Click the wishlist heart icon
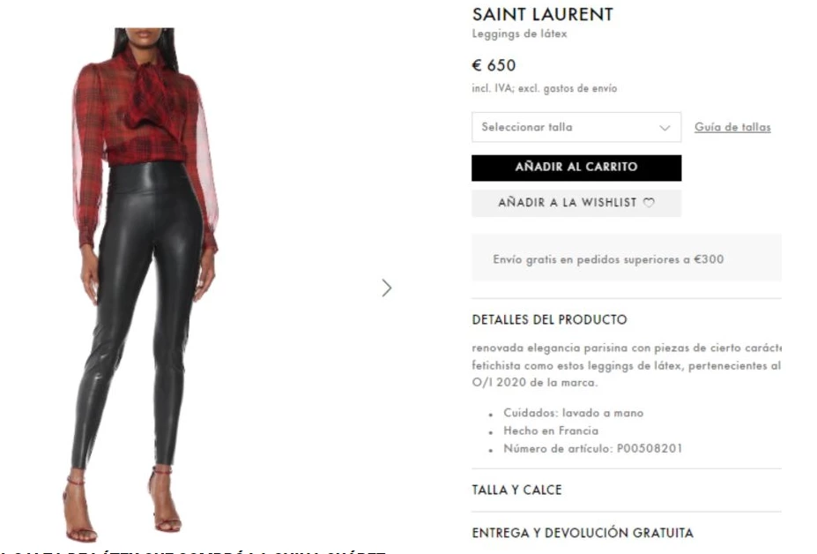This screenshot has width=817, height=554. pyautogui.click(x=649, y=202)
